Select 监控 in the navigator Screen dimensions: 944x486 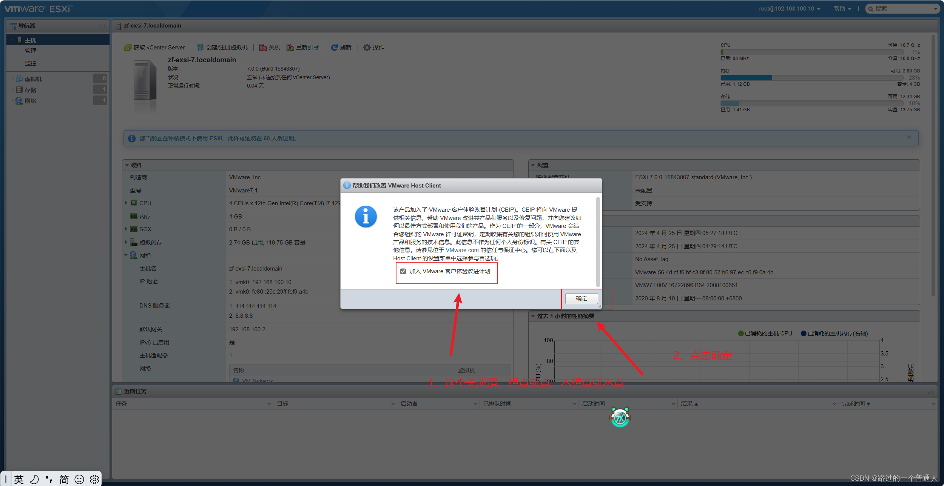(x=31, y=63)
